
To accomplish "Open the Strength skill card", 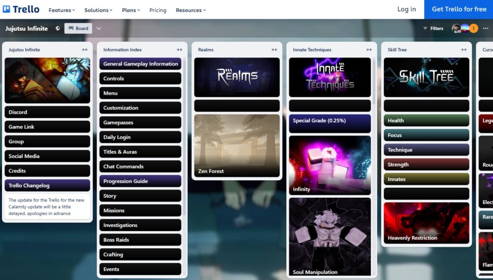I will (x=427, y=165).
